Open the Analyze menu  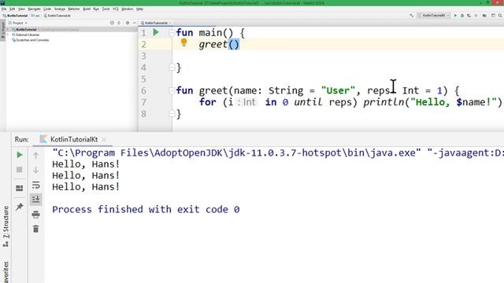(x=60, y=9)
